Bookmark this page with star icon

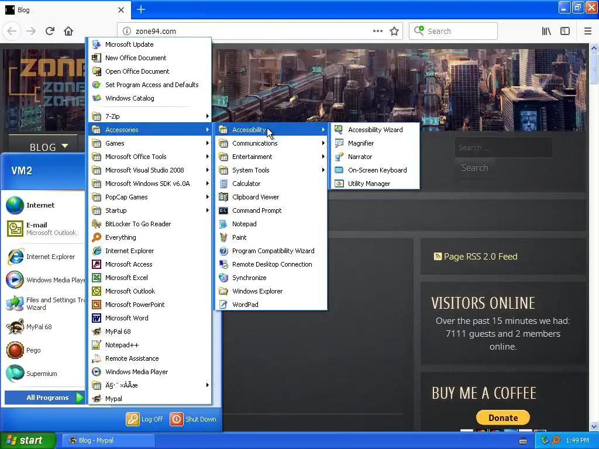[394, 31]
